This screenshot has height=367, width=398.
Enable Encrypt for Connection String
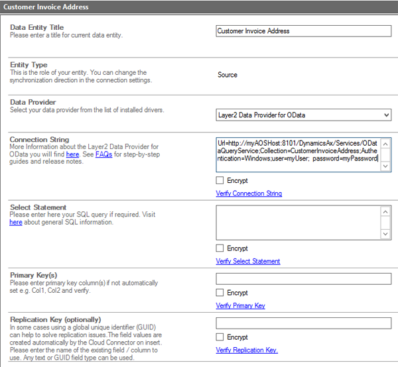[220, 180]
